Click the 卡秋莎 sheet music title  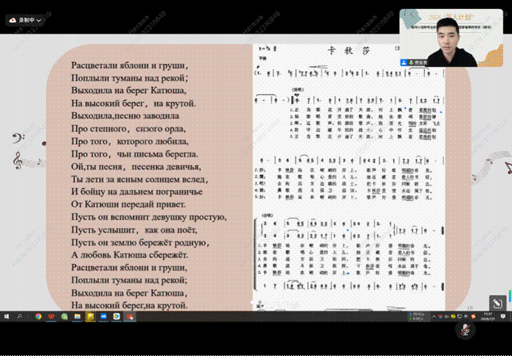point(349,51)
